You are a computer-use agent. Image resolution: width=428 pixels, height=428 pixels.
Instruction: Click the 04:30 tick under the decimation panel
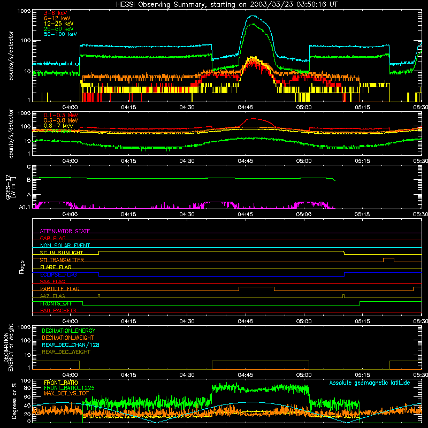tap(187, 375)
